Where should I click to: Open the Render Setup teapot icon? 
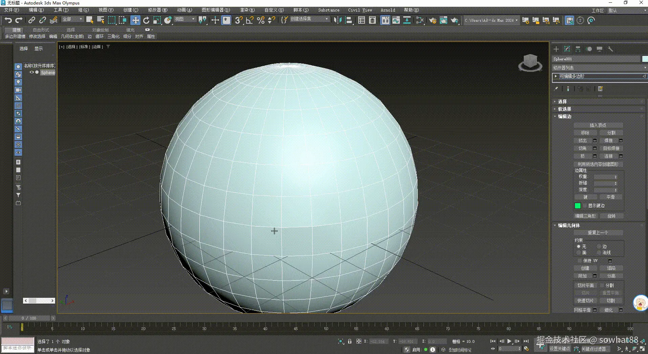(432, 20)
